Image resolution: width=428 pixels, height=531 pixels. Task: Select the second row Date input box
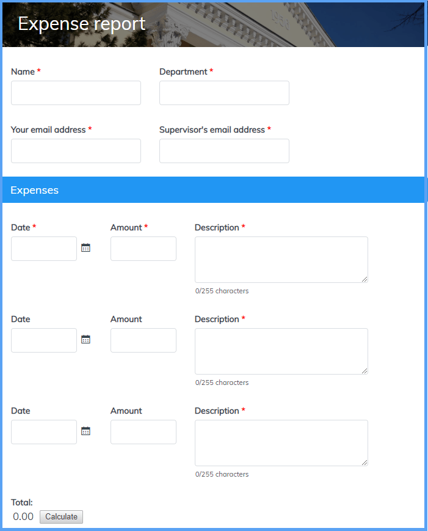coord(44,340)
